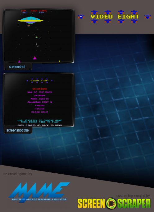Select EXODUS in the game list
Viewport: 154px width, 212px height.
coord(39,105)
